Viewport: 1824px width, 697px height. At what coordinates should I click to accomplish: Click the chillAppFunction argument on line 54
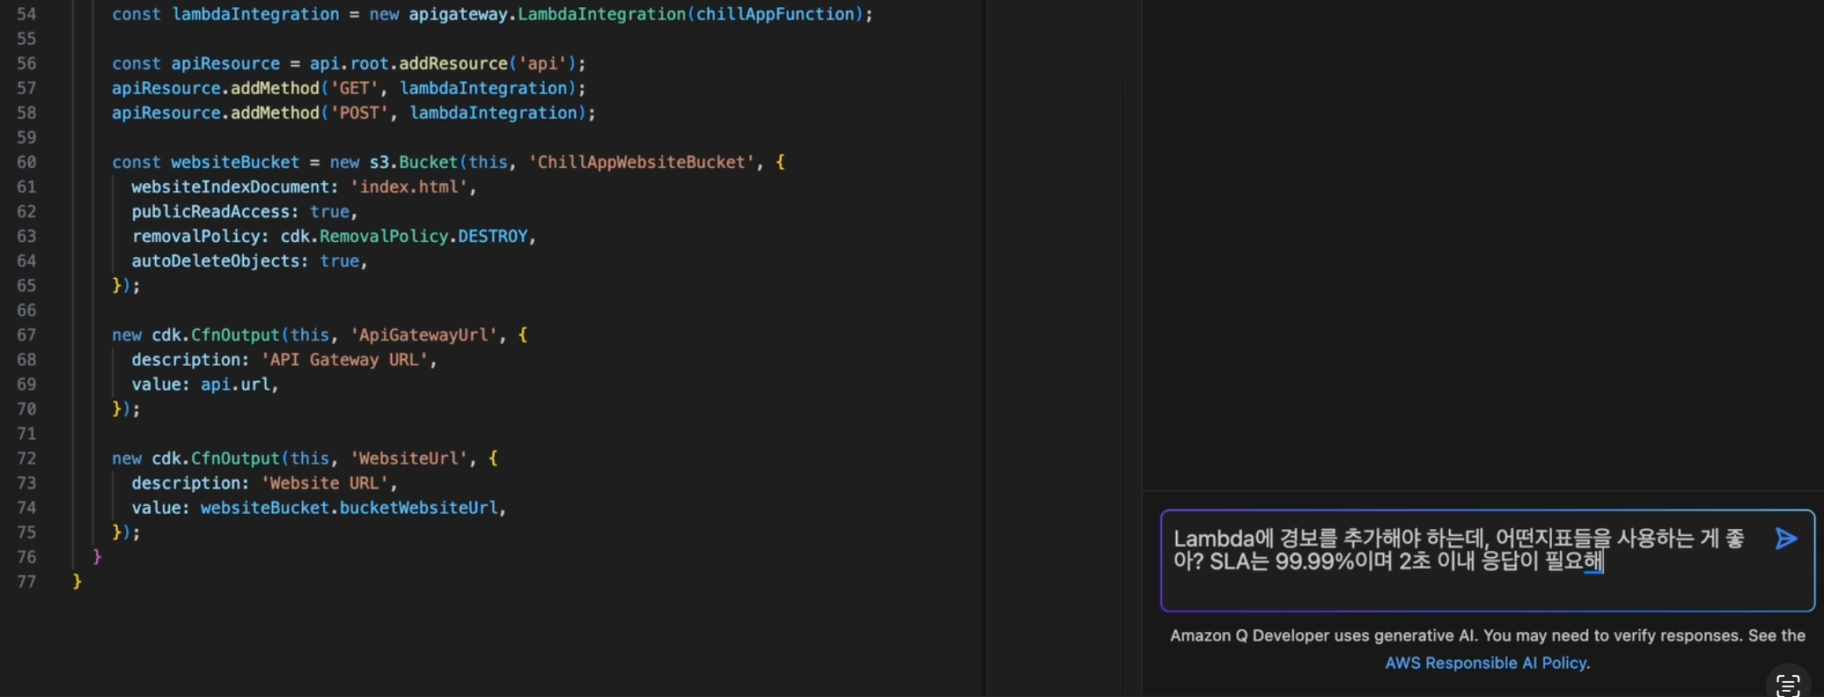pyautogui.click(x=775, y=14)
